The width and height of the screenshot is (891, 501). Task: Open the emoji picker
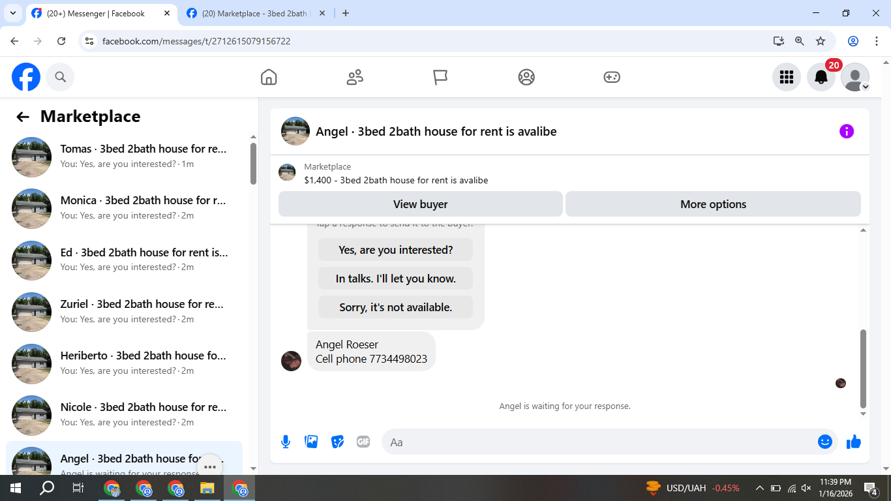[x=825, y=442]
